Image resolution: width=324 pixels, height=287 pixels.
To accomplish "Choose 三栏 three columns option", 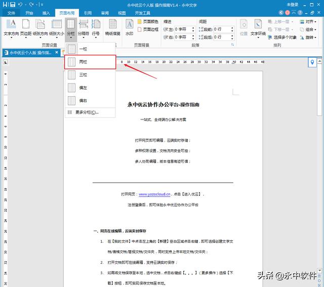I will (x=90, y=74).
